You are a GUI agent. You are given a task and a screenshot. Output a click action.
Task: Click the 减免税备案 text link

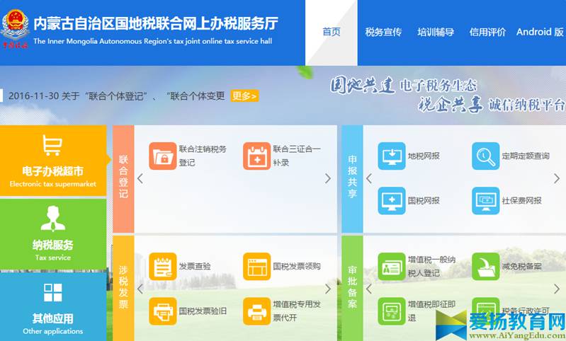click(x=521, y=267)
